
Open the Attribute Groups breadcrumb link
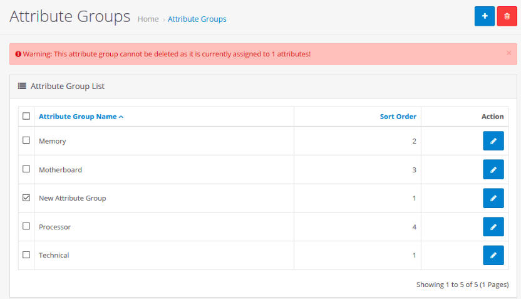[197, 19]
